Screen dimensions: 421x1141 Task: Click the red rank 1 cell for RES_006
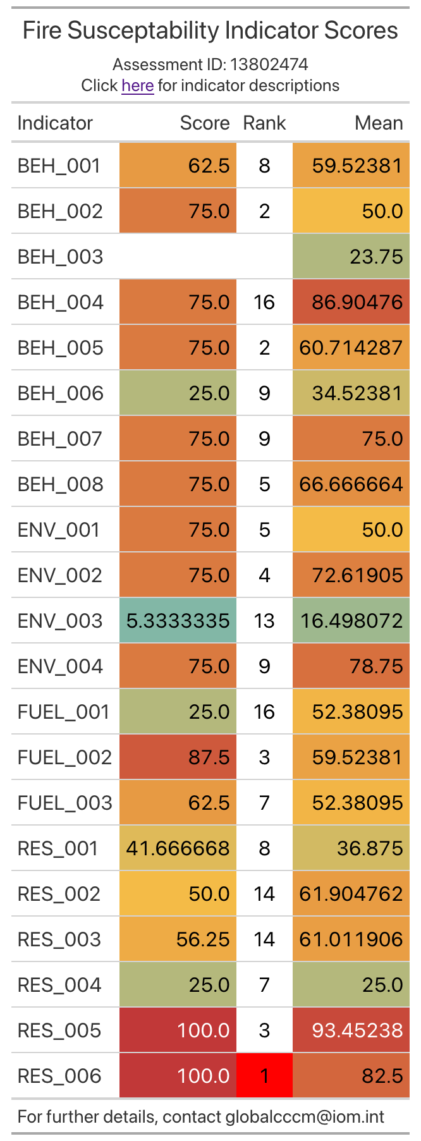pos(264,1075)
